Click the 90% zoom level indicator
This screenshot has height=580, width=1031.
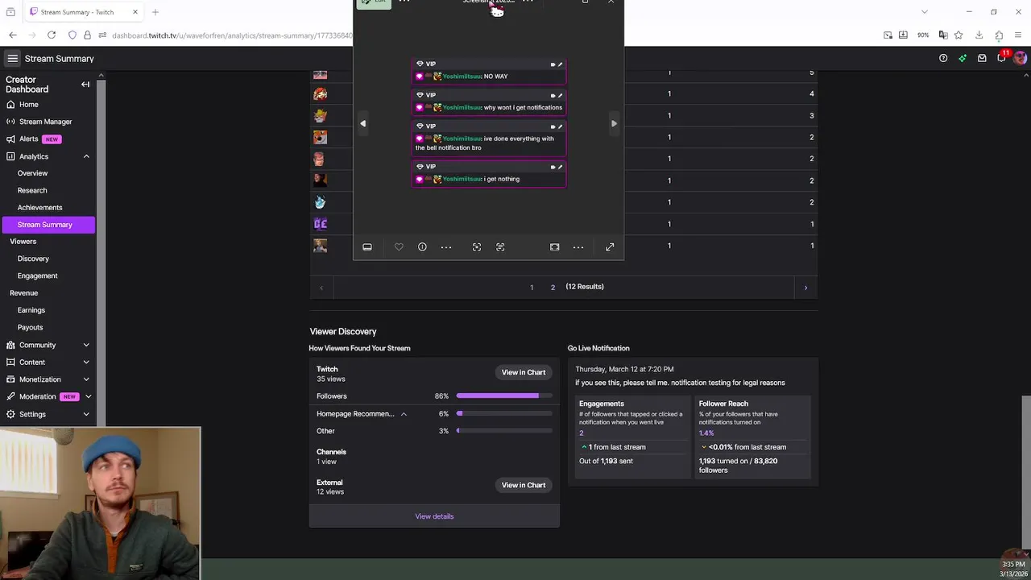[x=923, y=35]
